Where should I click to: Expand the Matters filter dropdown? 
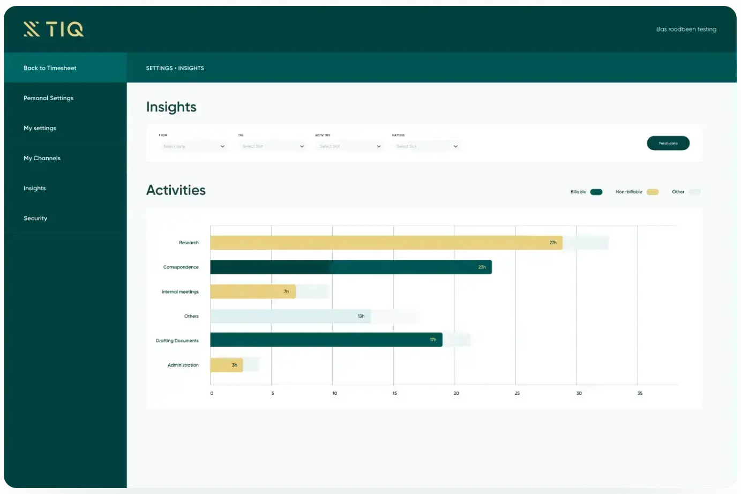426,146
